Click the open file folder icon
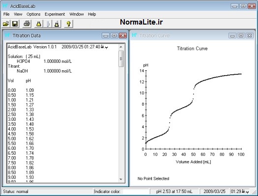The width and height of the screenshot is (258, 196). (6, 24)
